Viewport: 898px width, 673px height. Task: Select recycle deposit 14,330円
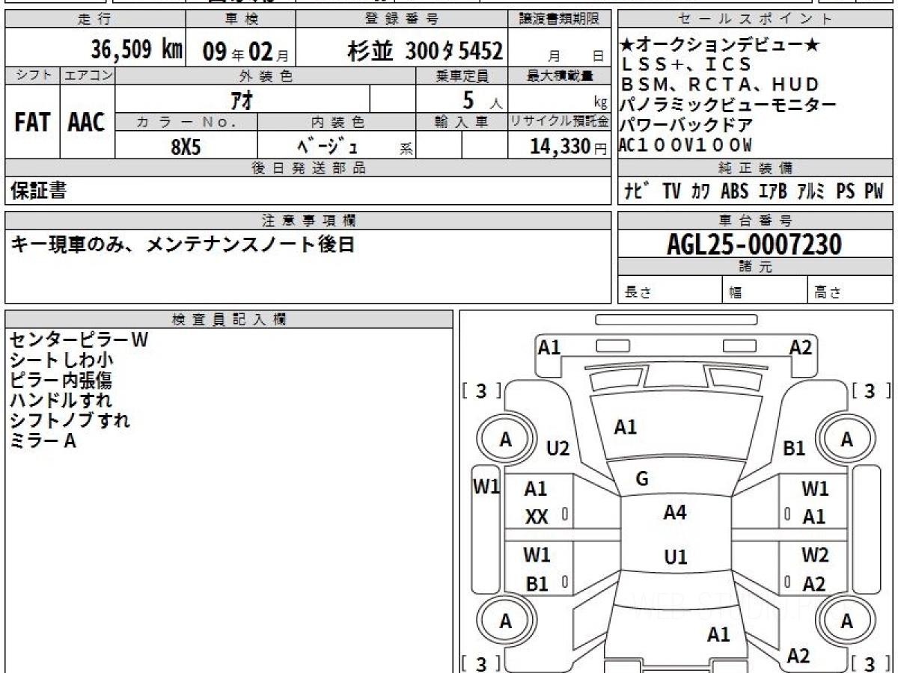[x=568, y=147]
